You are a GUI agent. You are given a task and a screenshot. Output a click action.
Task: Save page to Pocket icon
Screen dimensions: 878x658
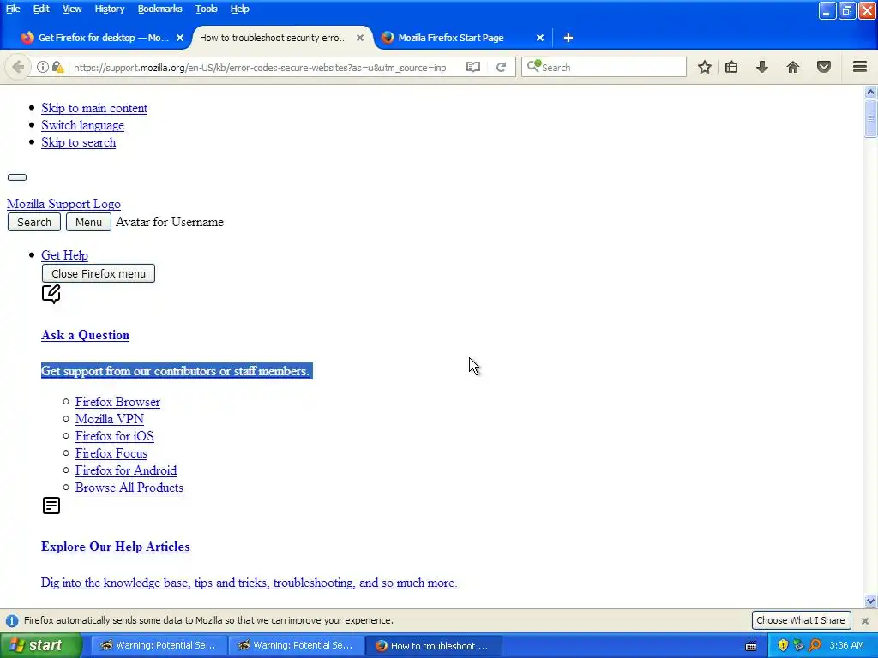pos(824,67)
